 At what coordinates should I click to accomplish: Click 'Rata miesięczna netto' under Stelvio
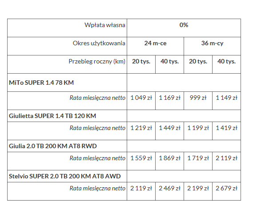click(x=97, y=189)
